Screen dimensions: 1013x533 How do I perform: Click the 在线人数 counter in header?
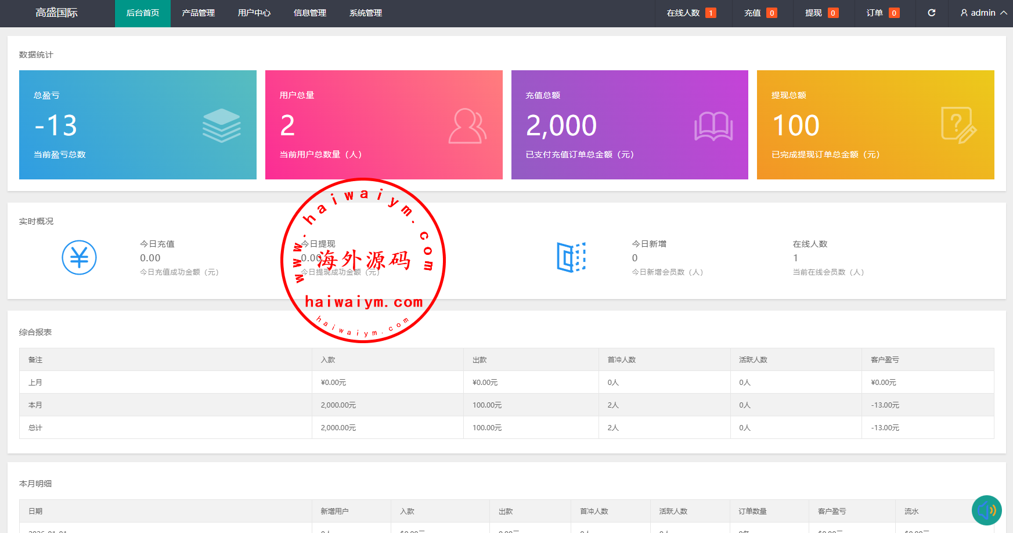click(690, 13)
